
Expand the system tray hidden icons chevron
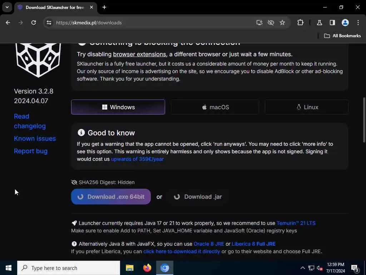(x=302, y=268)
